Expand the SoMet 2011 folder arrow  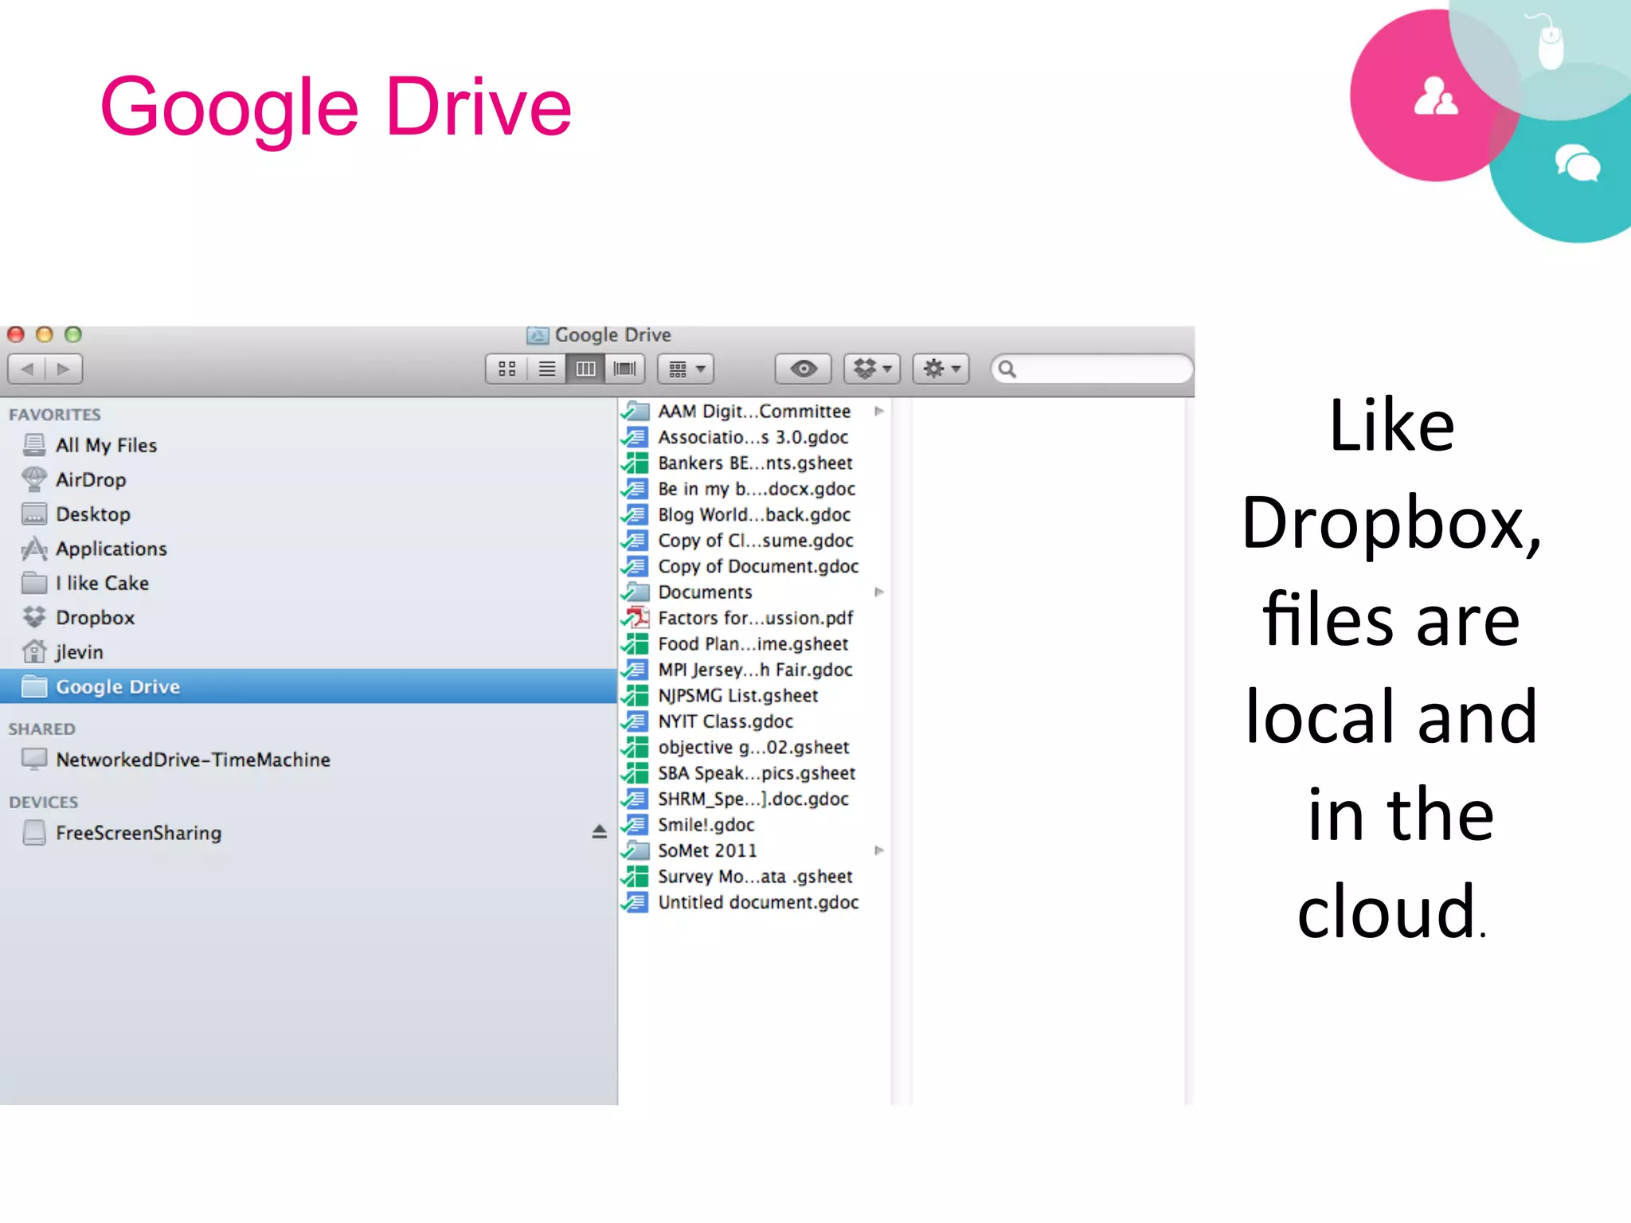[878, 850]
